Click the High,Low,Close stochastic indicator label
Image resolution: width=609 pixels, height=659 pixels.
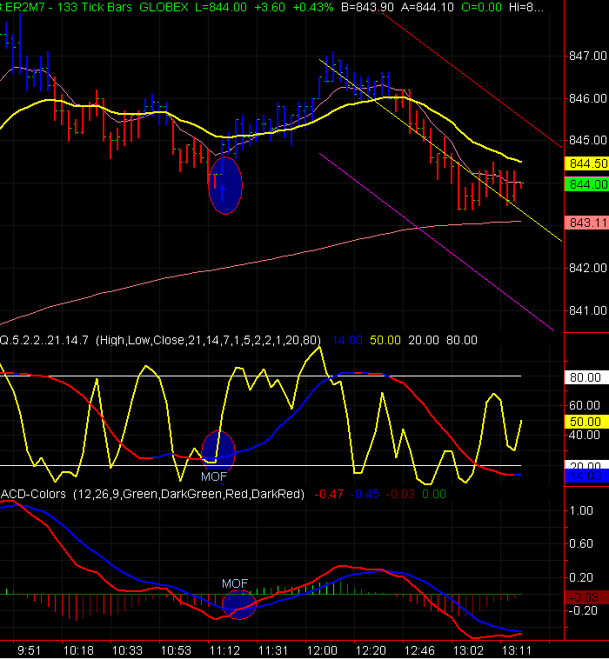pos(209,340)
